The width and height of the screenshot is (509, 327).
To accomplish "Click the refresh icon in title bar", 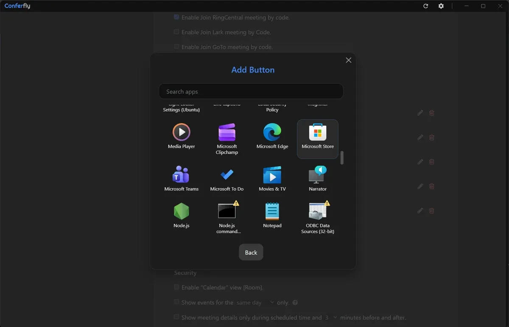I will coord(426,6).
